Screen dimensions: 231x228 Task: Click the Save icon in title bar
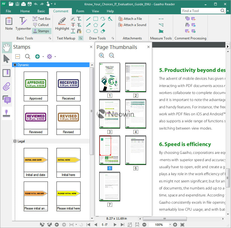(17, 4)
